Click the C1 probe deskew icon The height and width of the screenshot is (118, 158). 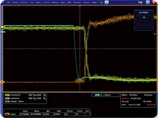coord(45,95)
